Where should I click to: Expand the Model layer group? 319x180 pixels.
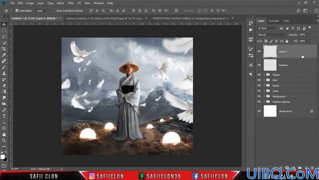pos(264,85)
